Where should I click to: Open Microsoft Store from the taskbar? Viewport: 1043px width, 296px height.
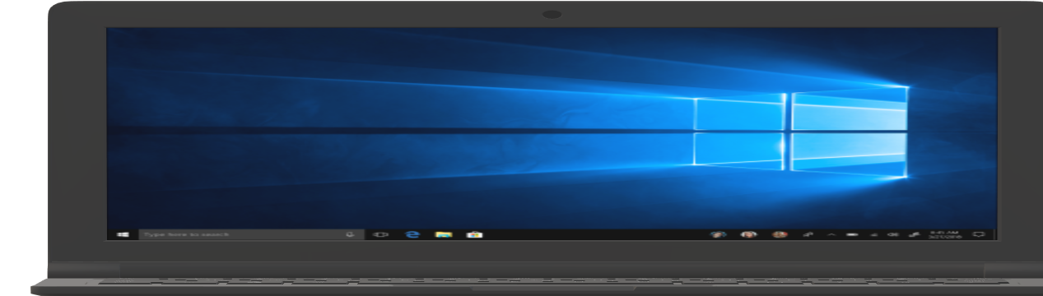click(474, 234)
